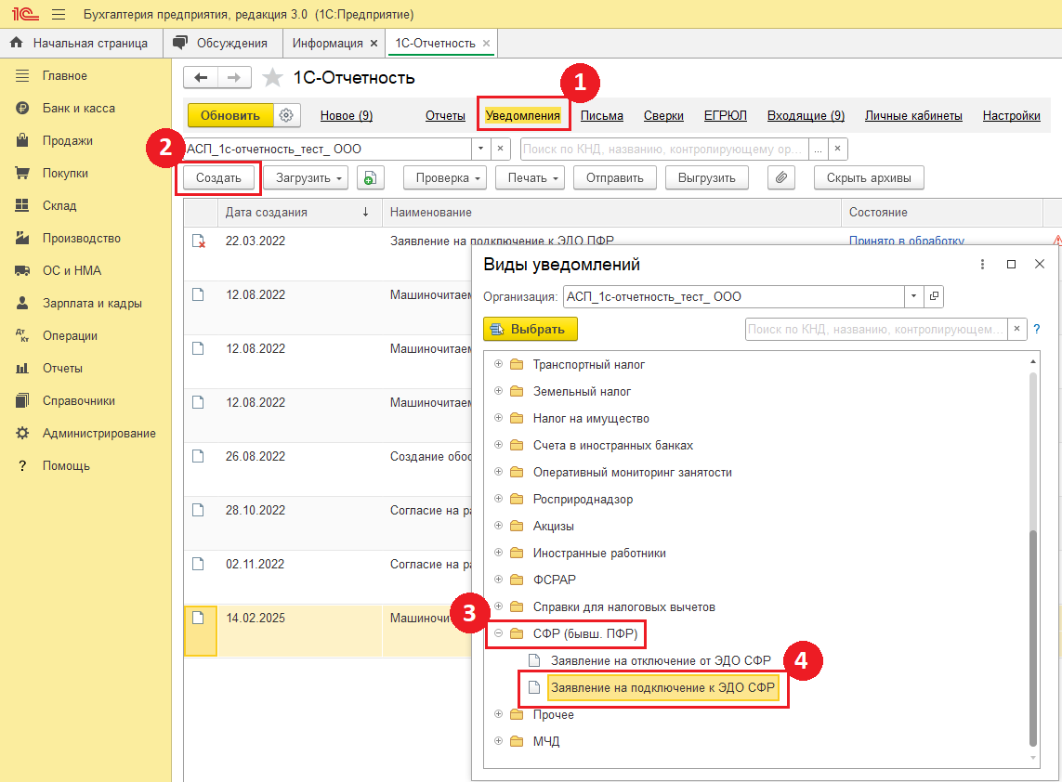Switch to Начальная страница tab
The width and height of the screenshot is (1062, 782).
tap(80, 44)
